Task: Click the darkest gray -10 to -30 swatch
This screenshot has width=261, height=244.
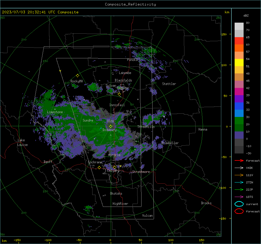Action: point(239,150)
